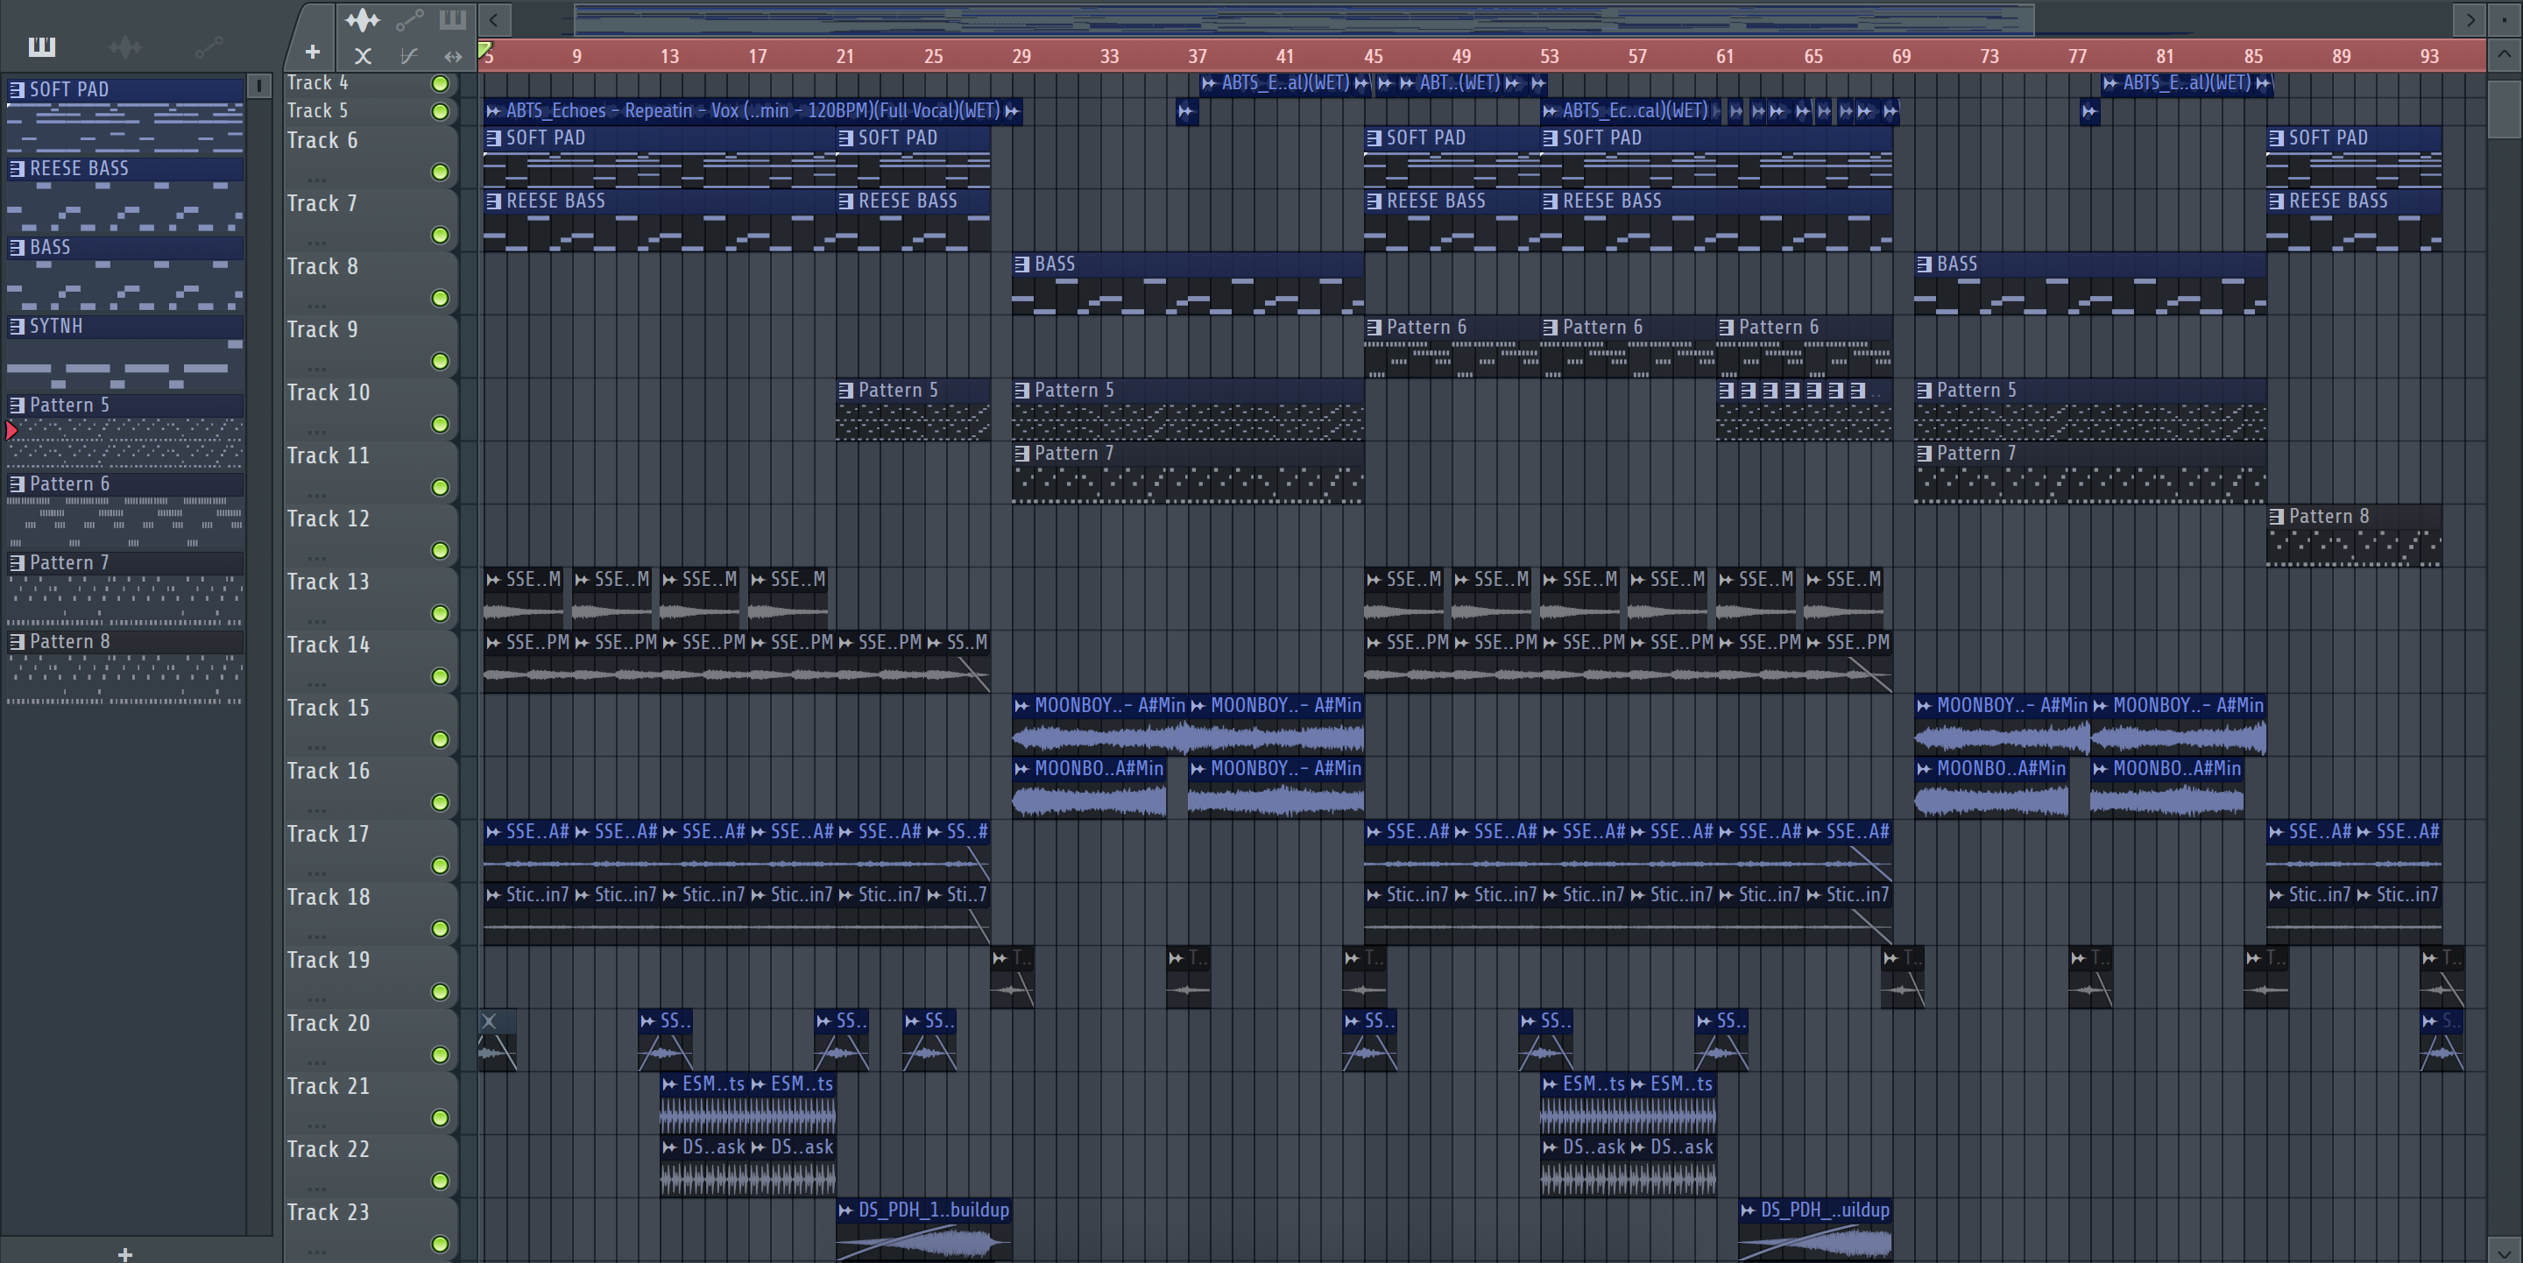The image size is (2523, 1263).
Task: Select first ESM..ts audio clip on Track 21
Action: [x=704, y=1104]
